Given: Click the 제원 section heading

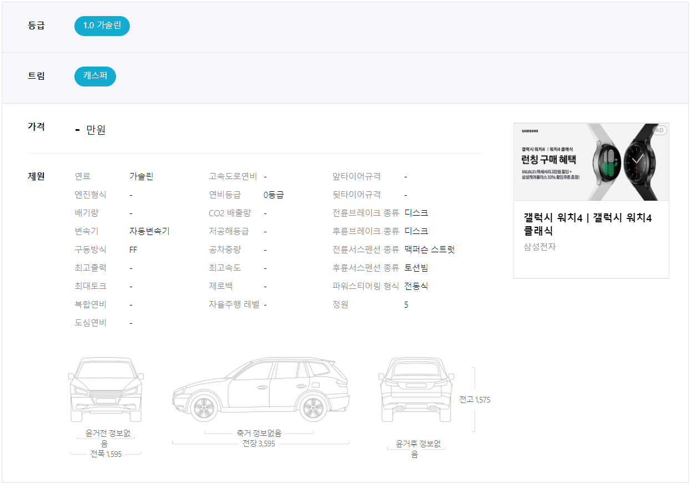Looking at the screenshot, I should click(x=36, y=176).
